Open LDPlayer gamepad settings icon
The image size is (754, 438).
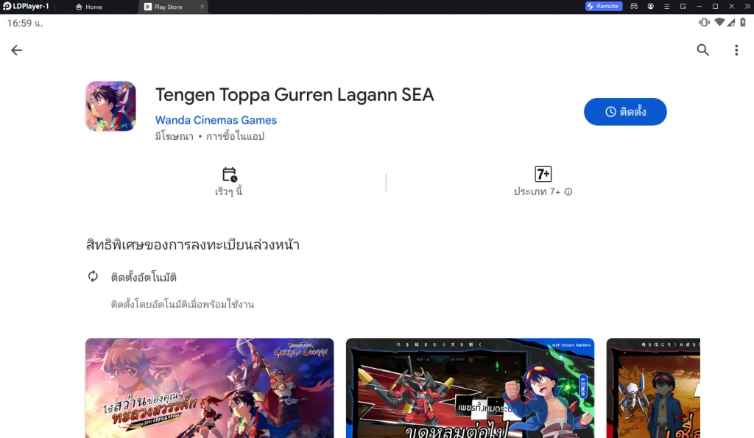(x=634, y=6)
